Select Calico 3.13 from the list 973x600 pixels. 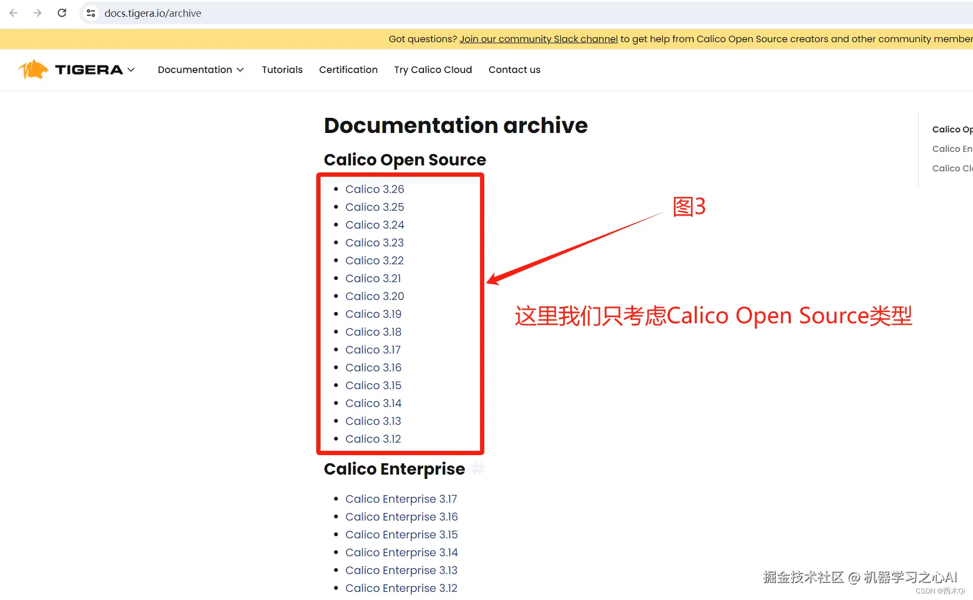374,421
